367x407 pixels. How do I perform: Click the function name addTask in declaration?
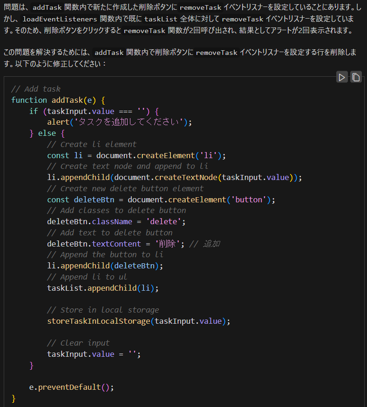click(x=67, y=100)
